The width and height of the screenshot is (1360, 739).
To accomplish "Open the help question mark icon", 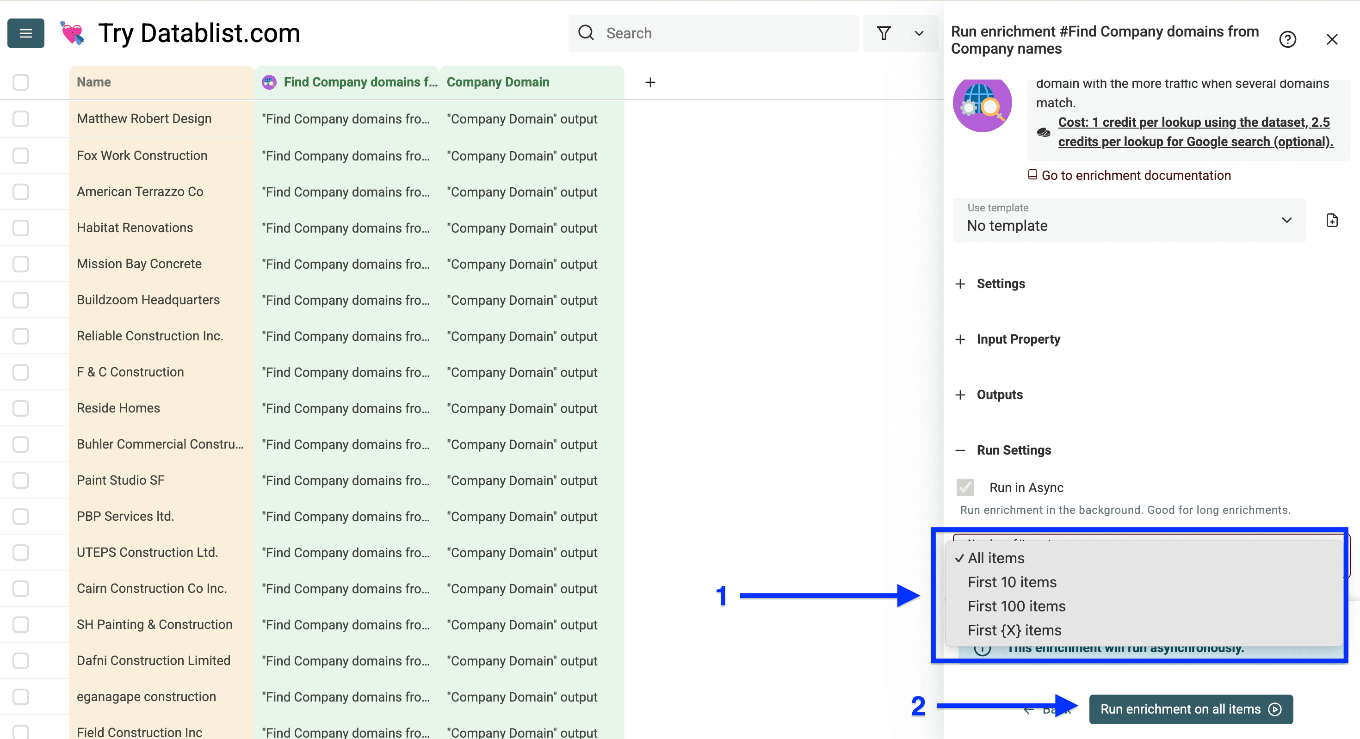I will 1287,40.
